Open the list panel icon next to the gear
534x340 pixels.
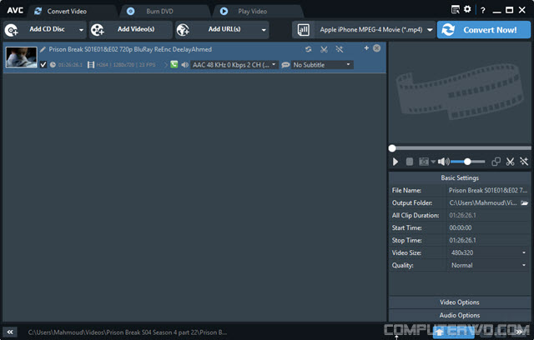tap(456, 9)
